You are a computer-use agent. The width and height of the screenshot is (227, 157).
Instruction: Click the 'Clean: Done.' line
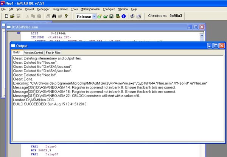(x=23, y=79)
